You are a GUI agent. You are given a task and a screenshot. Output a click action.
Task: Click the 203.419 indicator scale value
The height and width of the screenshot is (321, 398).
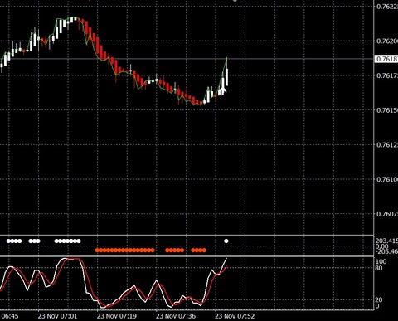[386, 241]
